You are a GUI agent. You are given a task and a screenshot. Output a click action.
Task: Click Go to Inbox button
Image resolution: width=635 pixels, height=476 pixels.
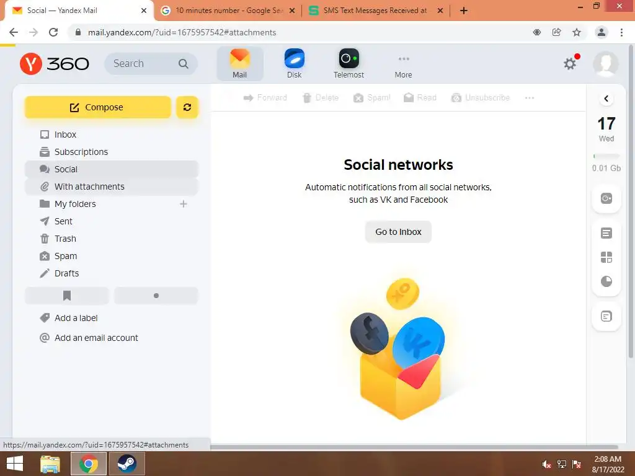click(x=398, y=232)
